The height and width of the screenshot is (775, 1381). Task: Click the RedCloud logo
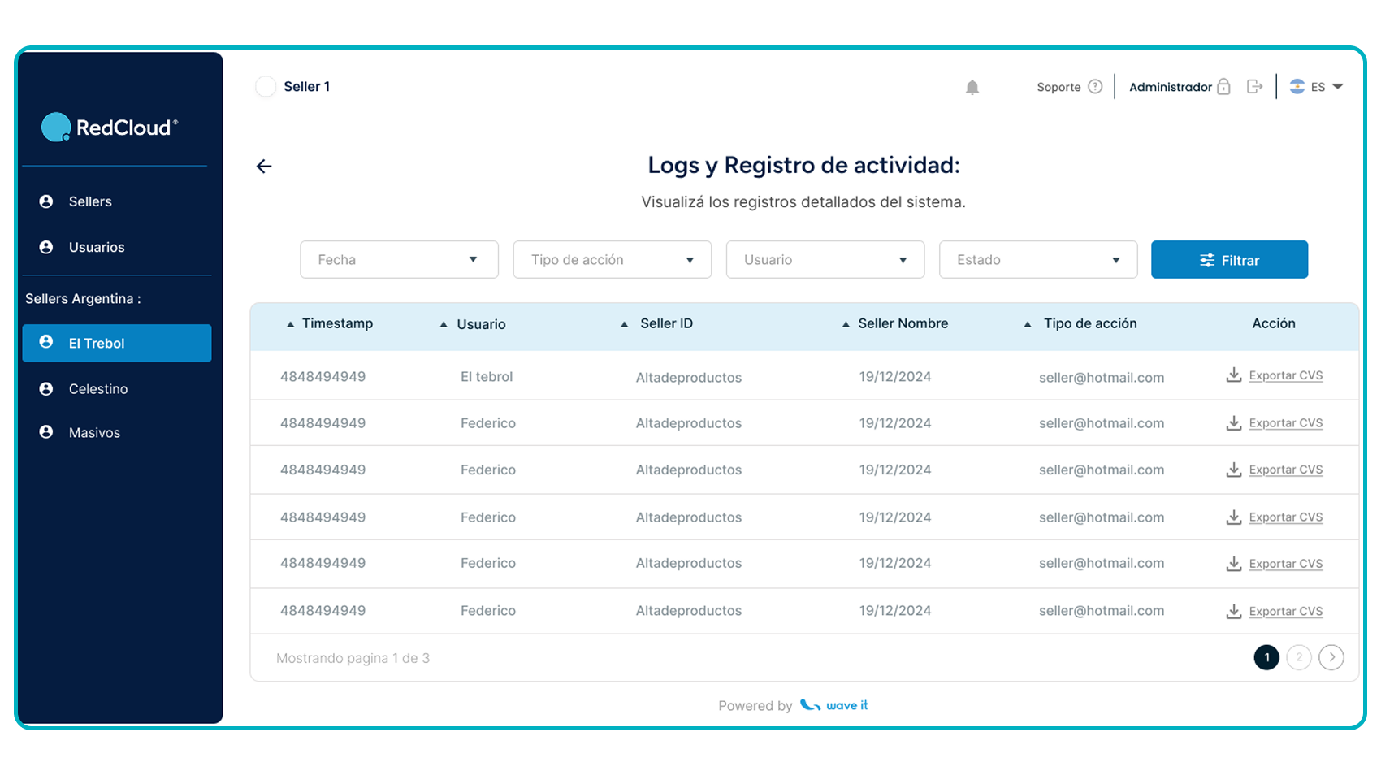pyautogui.click(x=110, y=128)
